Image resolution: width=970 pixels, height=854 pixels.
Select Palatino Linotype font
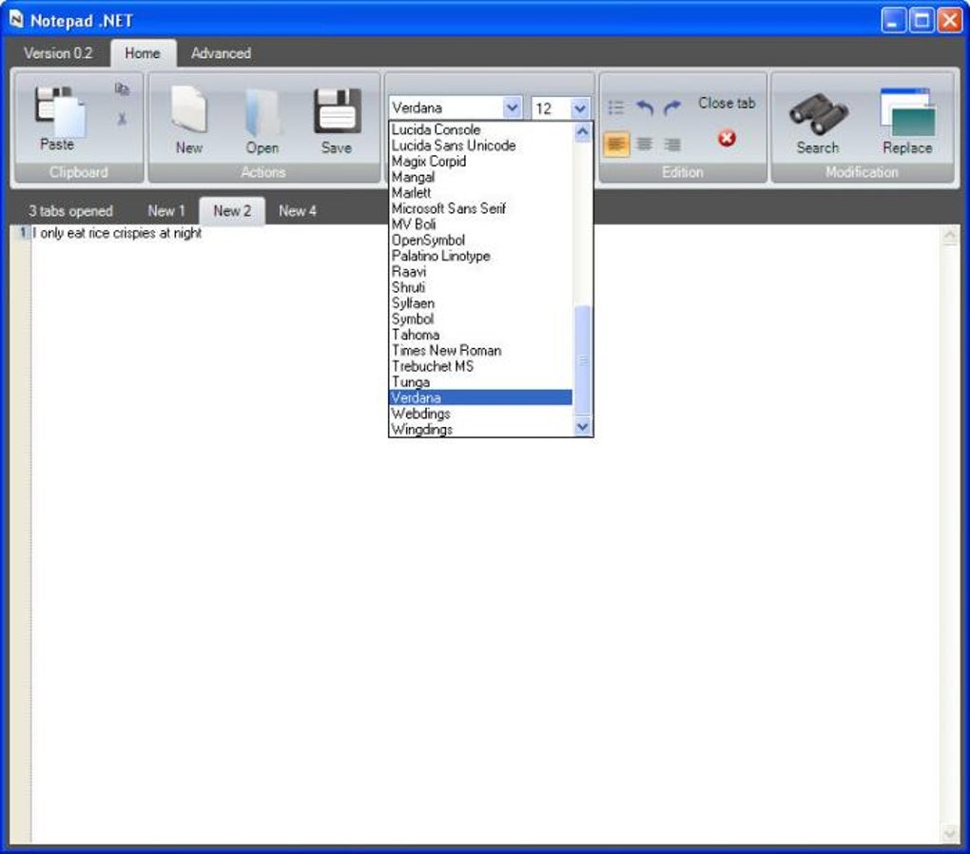480,256
